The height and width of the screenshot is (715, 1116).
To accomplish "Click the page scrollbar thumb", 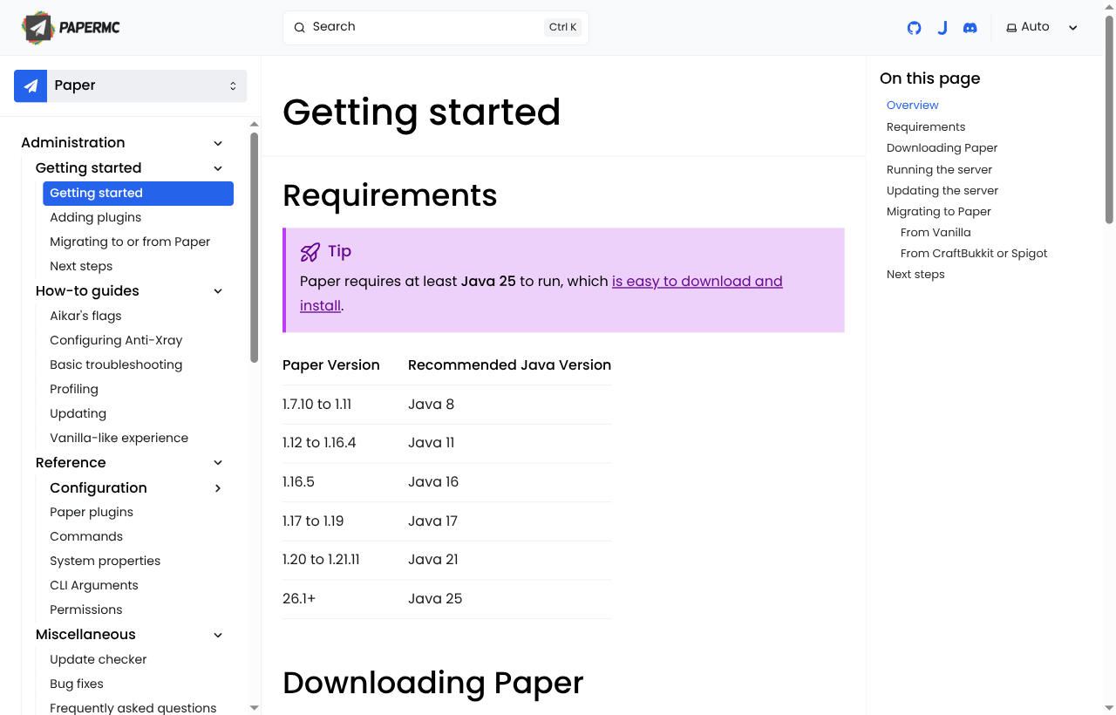I will (x=1109, y=120).
